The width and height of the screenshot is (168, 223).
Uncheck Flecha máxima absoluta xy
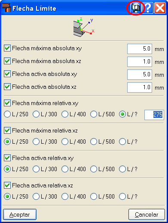[7, 48]
